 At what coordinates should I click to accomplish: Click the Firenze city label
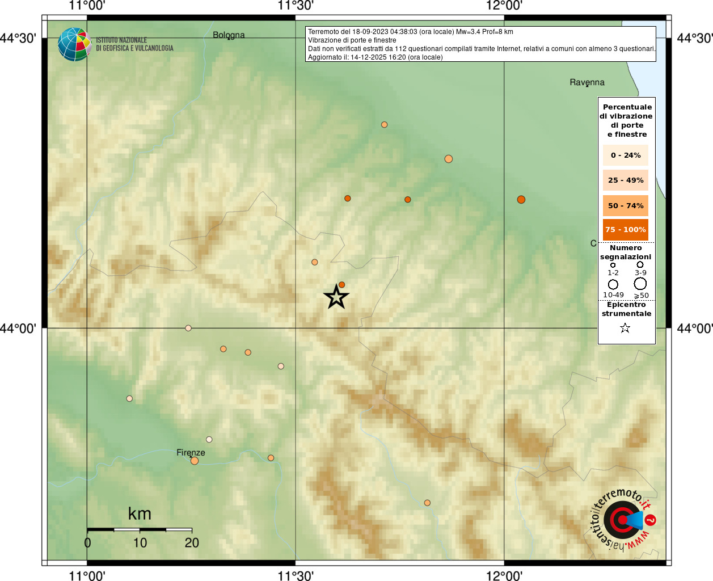191,453
